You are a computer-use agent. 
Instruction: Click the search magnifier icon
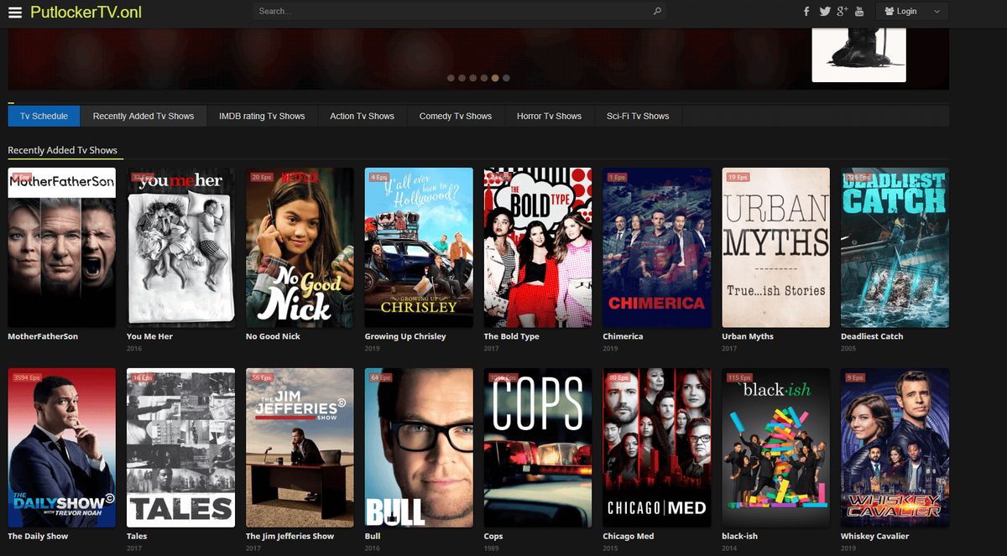[657, 12]
